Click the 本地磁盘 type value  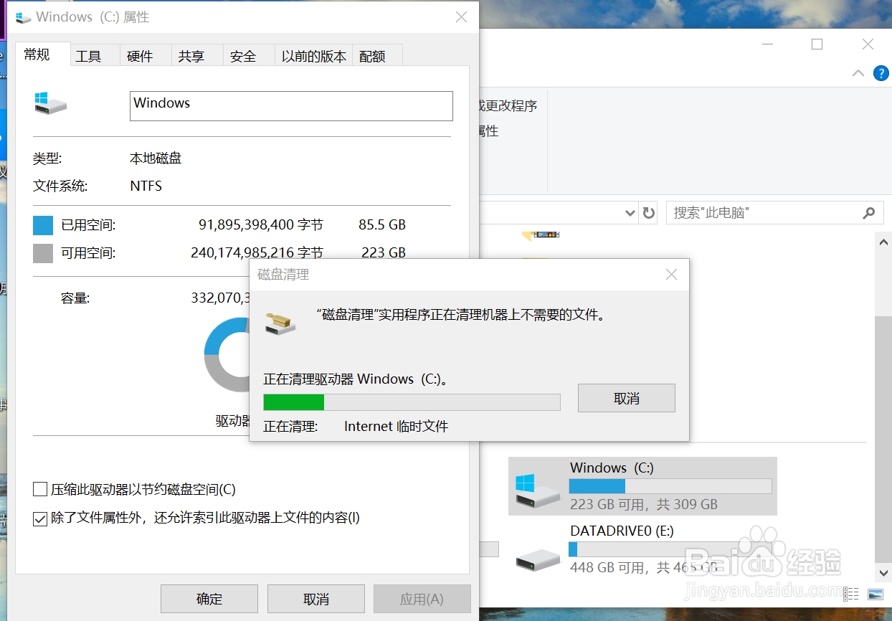(x=156, y=158)
